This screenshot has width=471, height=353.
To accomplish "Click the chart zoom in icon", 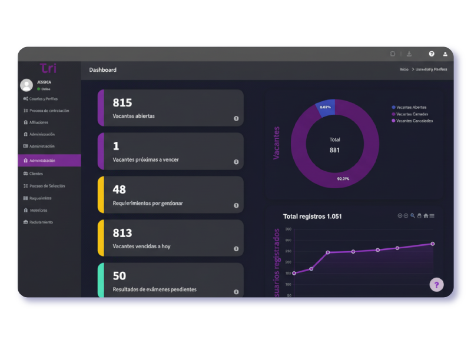I will click(x=399, y=216).
